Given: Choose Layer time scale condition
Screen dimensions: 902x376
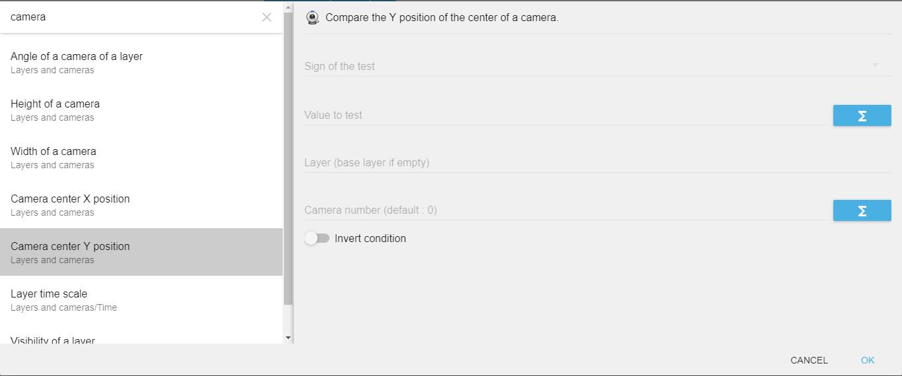Looking at the screenshot, I should [141, 299].
